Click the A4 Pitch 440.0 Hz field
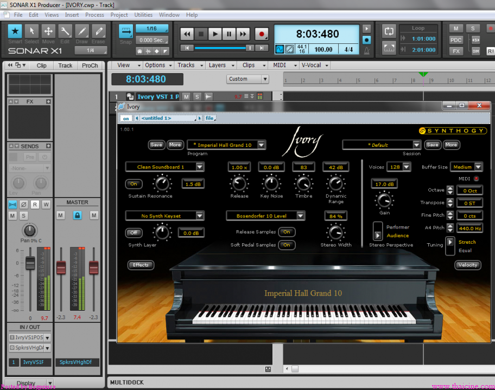Image resolution: width=495 pixels, height=390 pixels. point(469,229)
